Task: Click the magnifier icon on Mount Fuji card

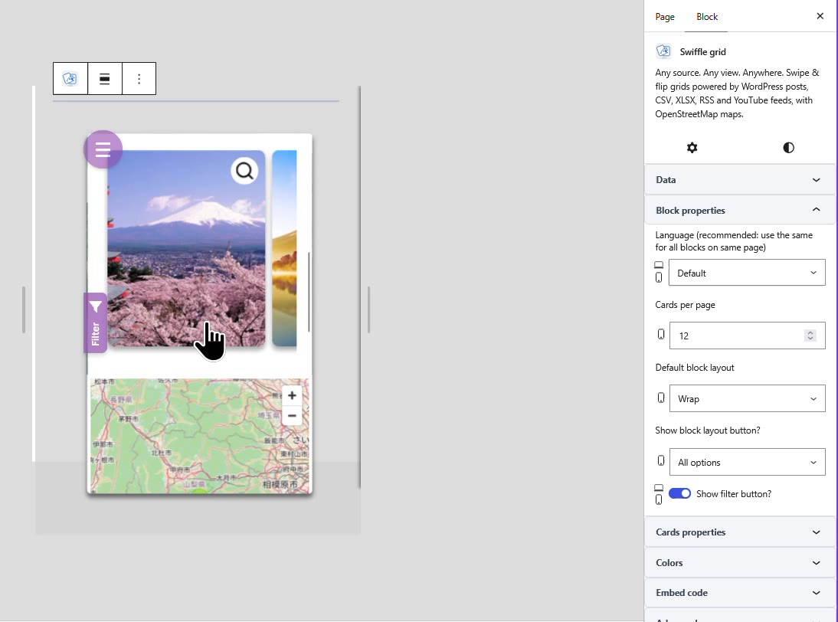Action: pos(244,171)
